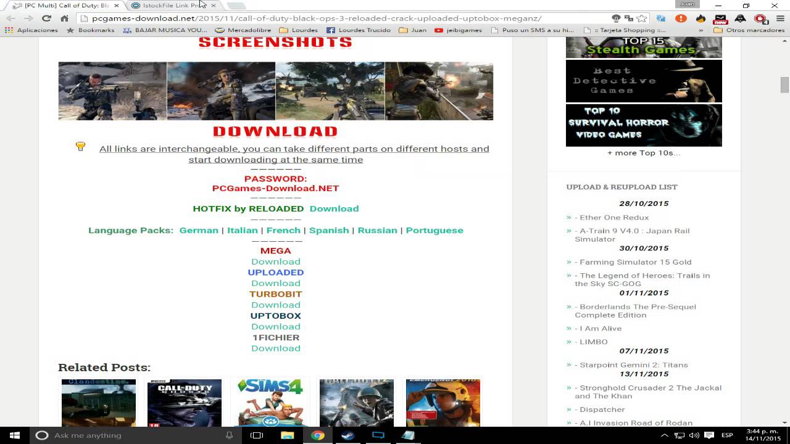Click the address bar URL field
The image size is (790, 444).
coord(346,18)
